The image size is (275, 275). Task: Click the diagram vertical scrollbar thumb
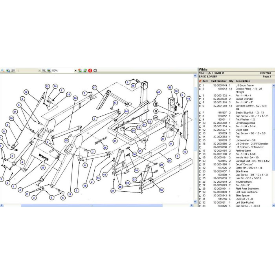pos(195,119)
